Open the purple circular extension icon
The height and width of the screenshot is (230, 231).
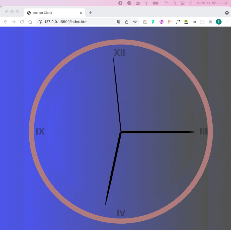point(161,22)
